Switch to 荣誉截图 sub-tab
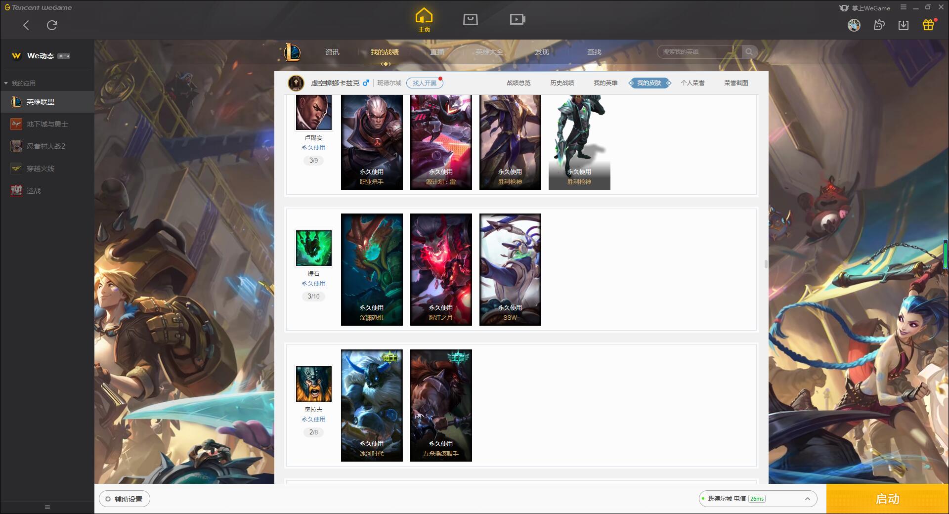 click(x=736, y=83)
